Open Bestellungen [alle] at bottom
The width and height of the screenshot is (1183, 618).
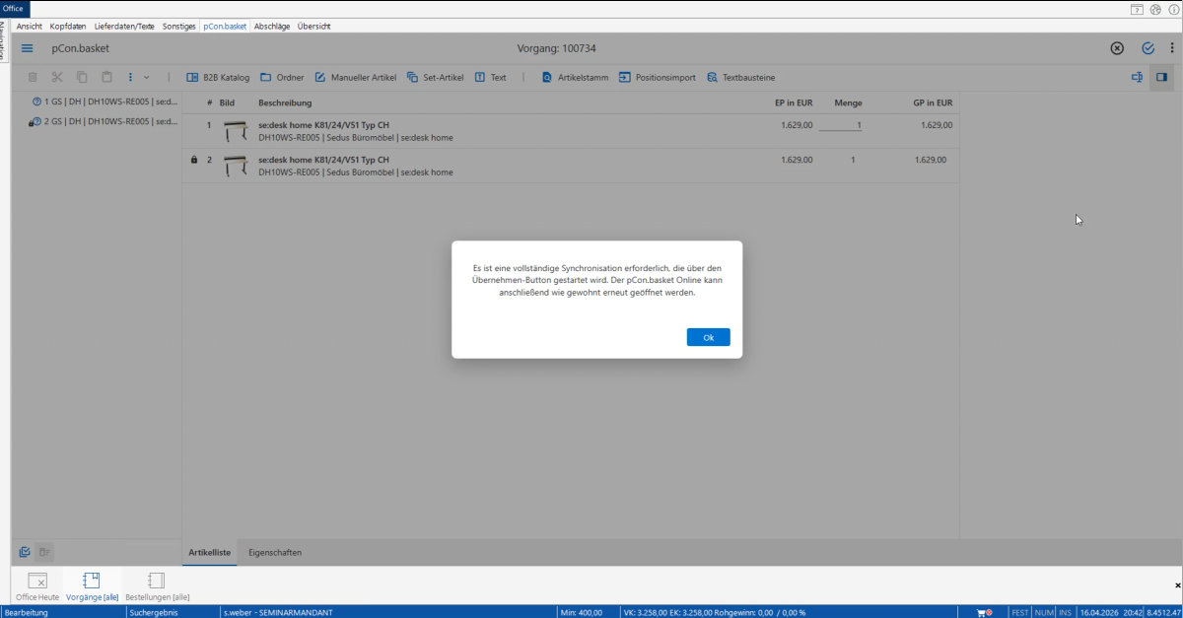[157, 586]
